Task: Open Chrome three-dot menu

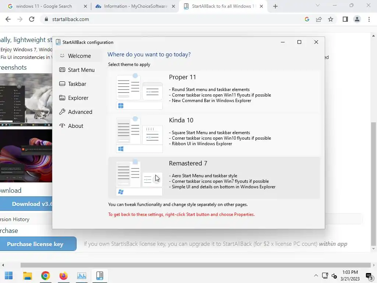Action: tap(369, 19)
